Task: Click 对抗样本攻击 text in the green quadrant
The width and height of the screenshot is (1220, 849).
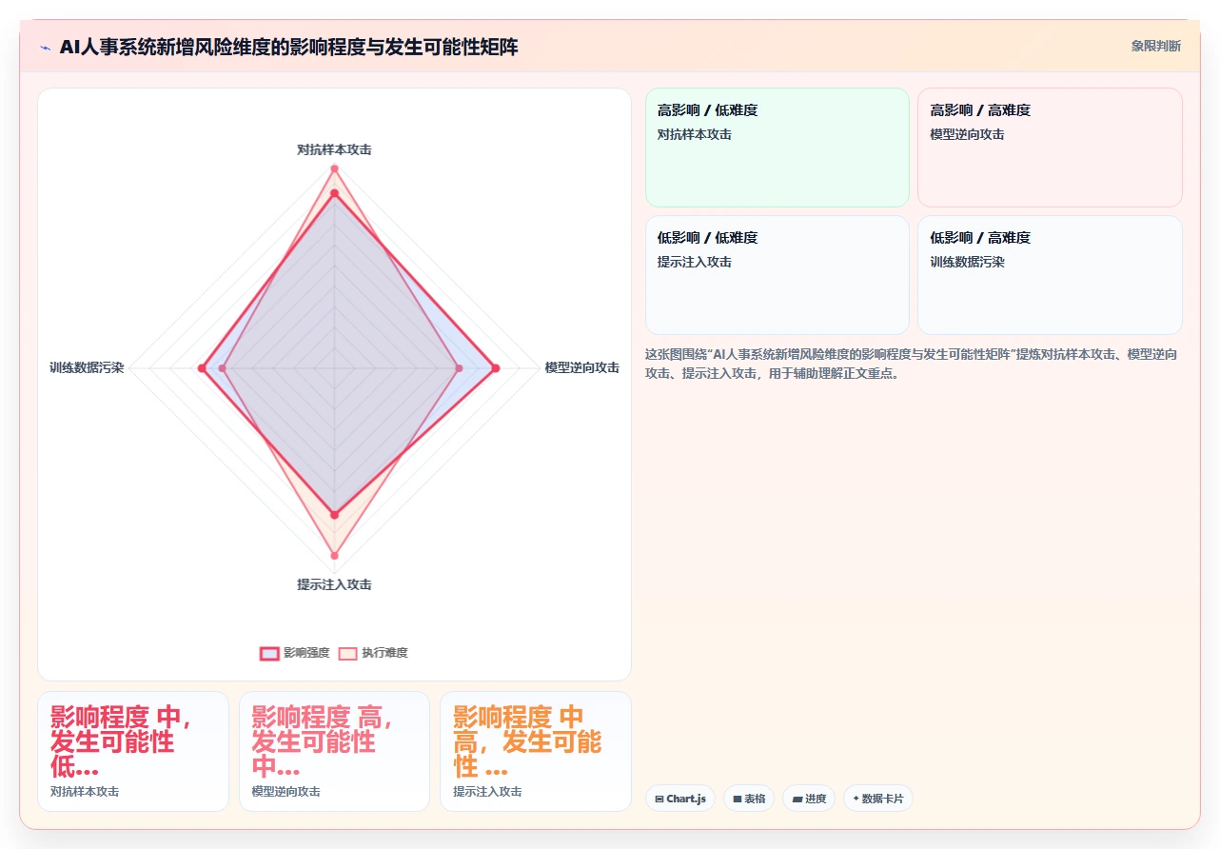Action: coord(695,134)
